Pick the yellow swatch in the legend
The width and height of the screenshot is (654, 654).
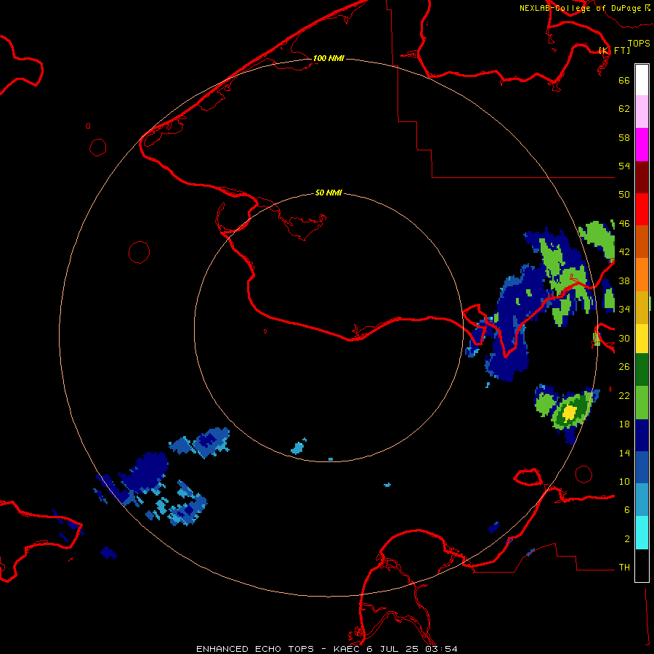[642, 338]
